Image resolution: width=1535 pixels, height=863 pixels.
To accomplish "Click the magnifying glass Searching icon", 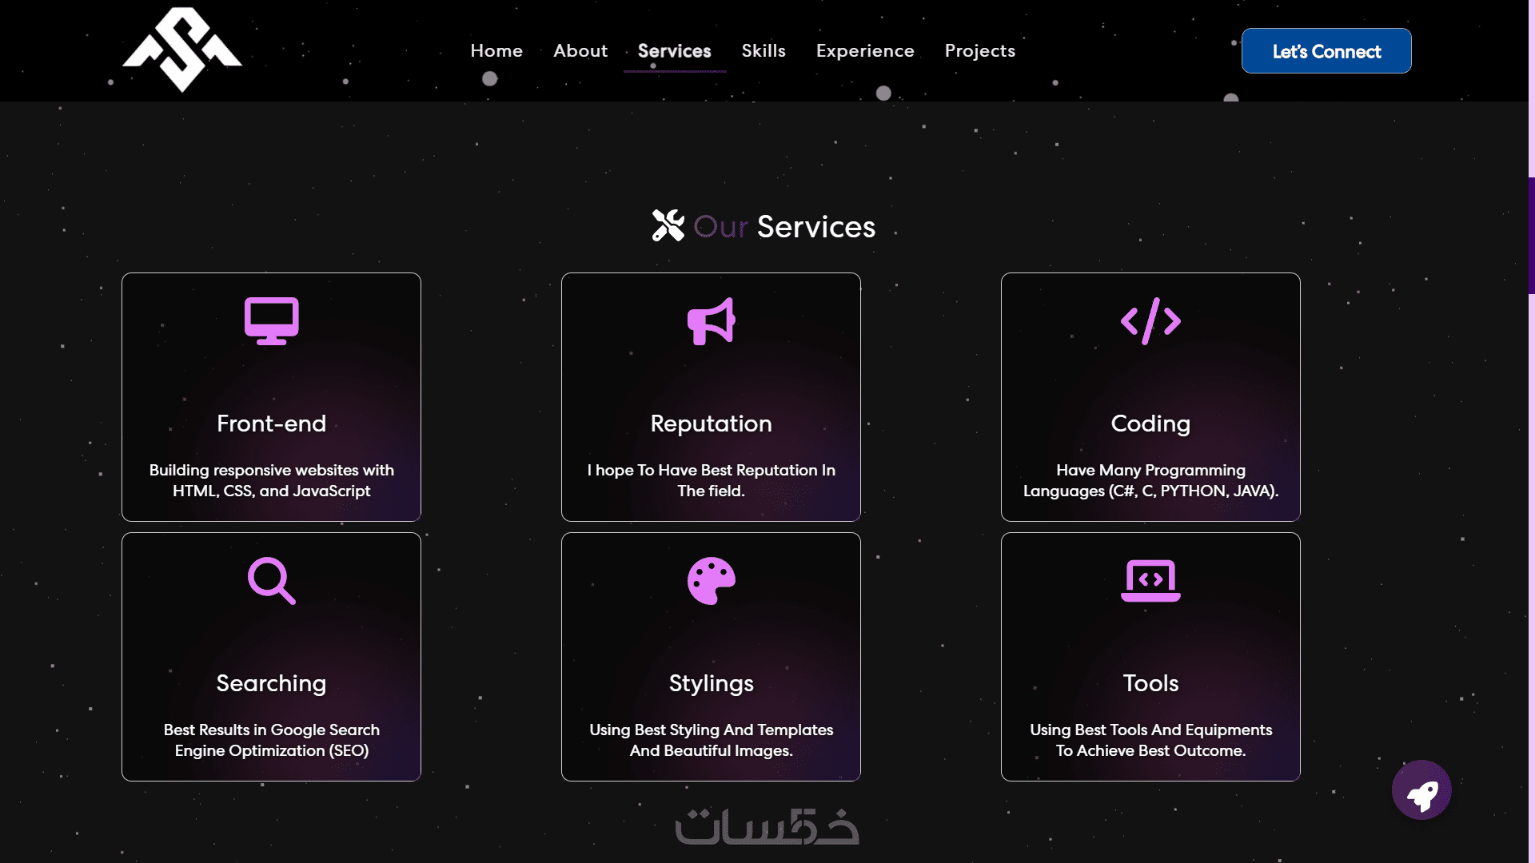I will tap(272, 581).
